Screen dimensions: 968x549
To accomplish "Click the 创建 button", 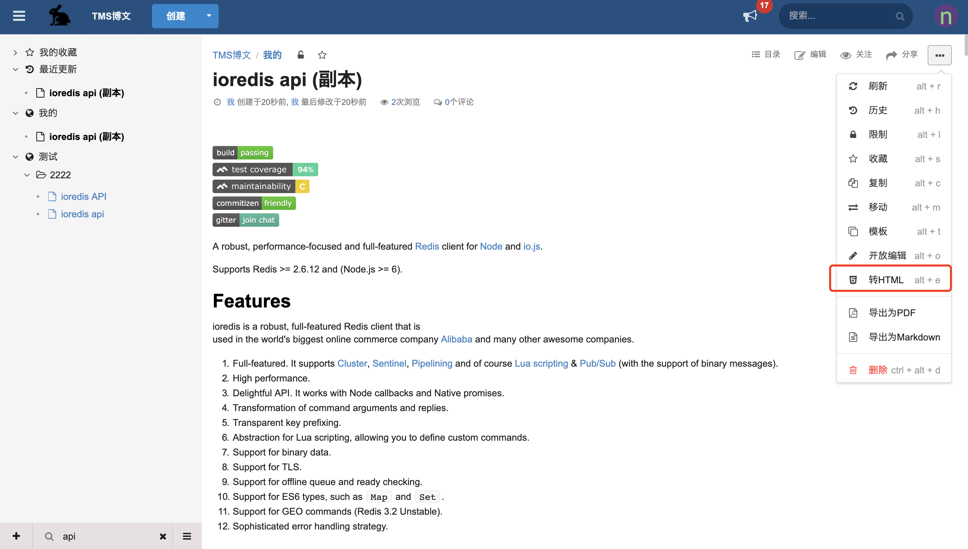I will pyautogui.click(x=176, y=16).
